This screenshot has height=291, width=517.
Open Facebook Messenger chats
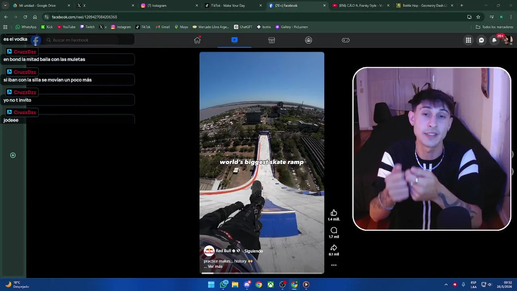(x=481, y=40)
